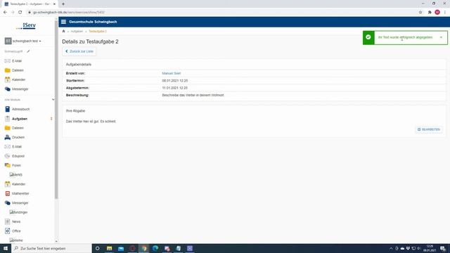Open the browser extensions puzzle icon

430,13
